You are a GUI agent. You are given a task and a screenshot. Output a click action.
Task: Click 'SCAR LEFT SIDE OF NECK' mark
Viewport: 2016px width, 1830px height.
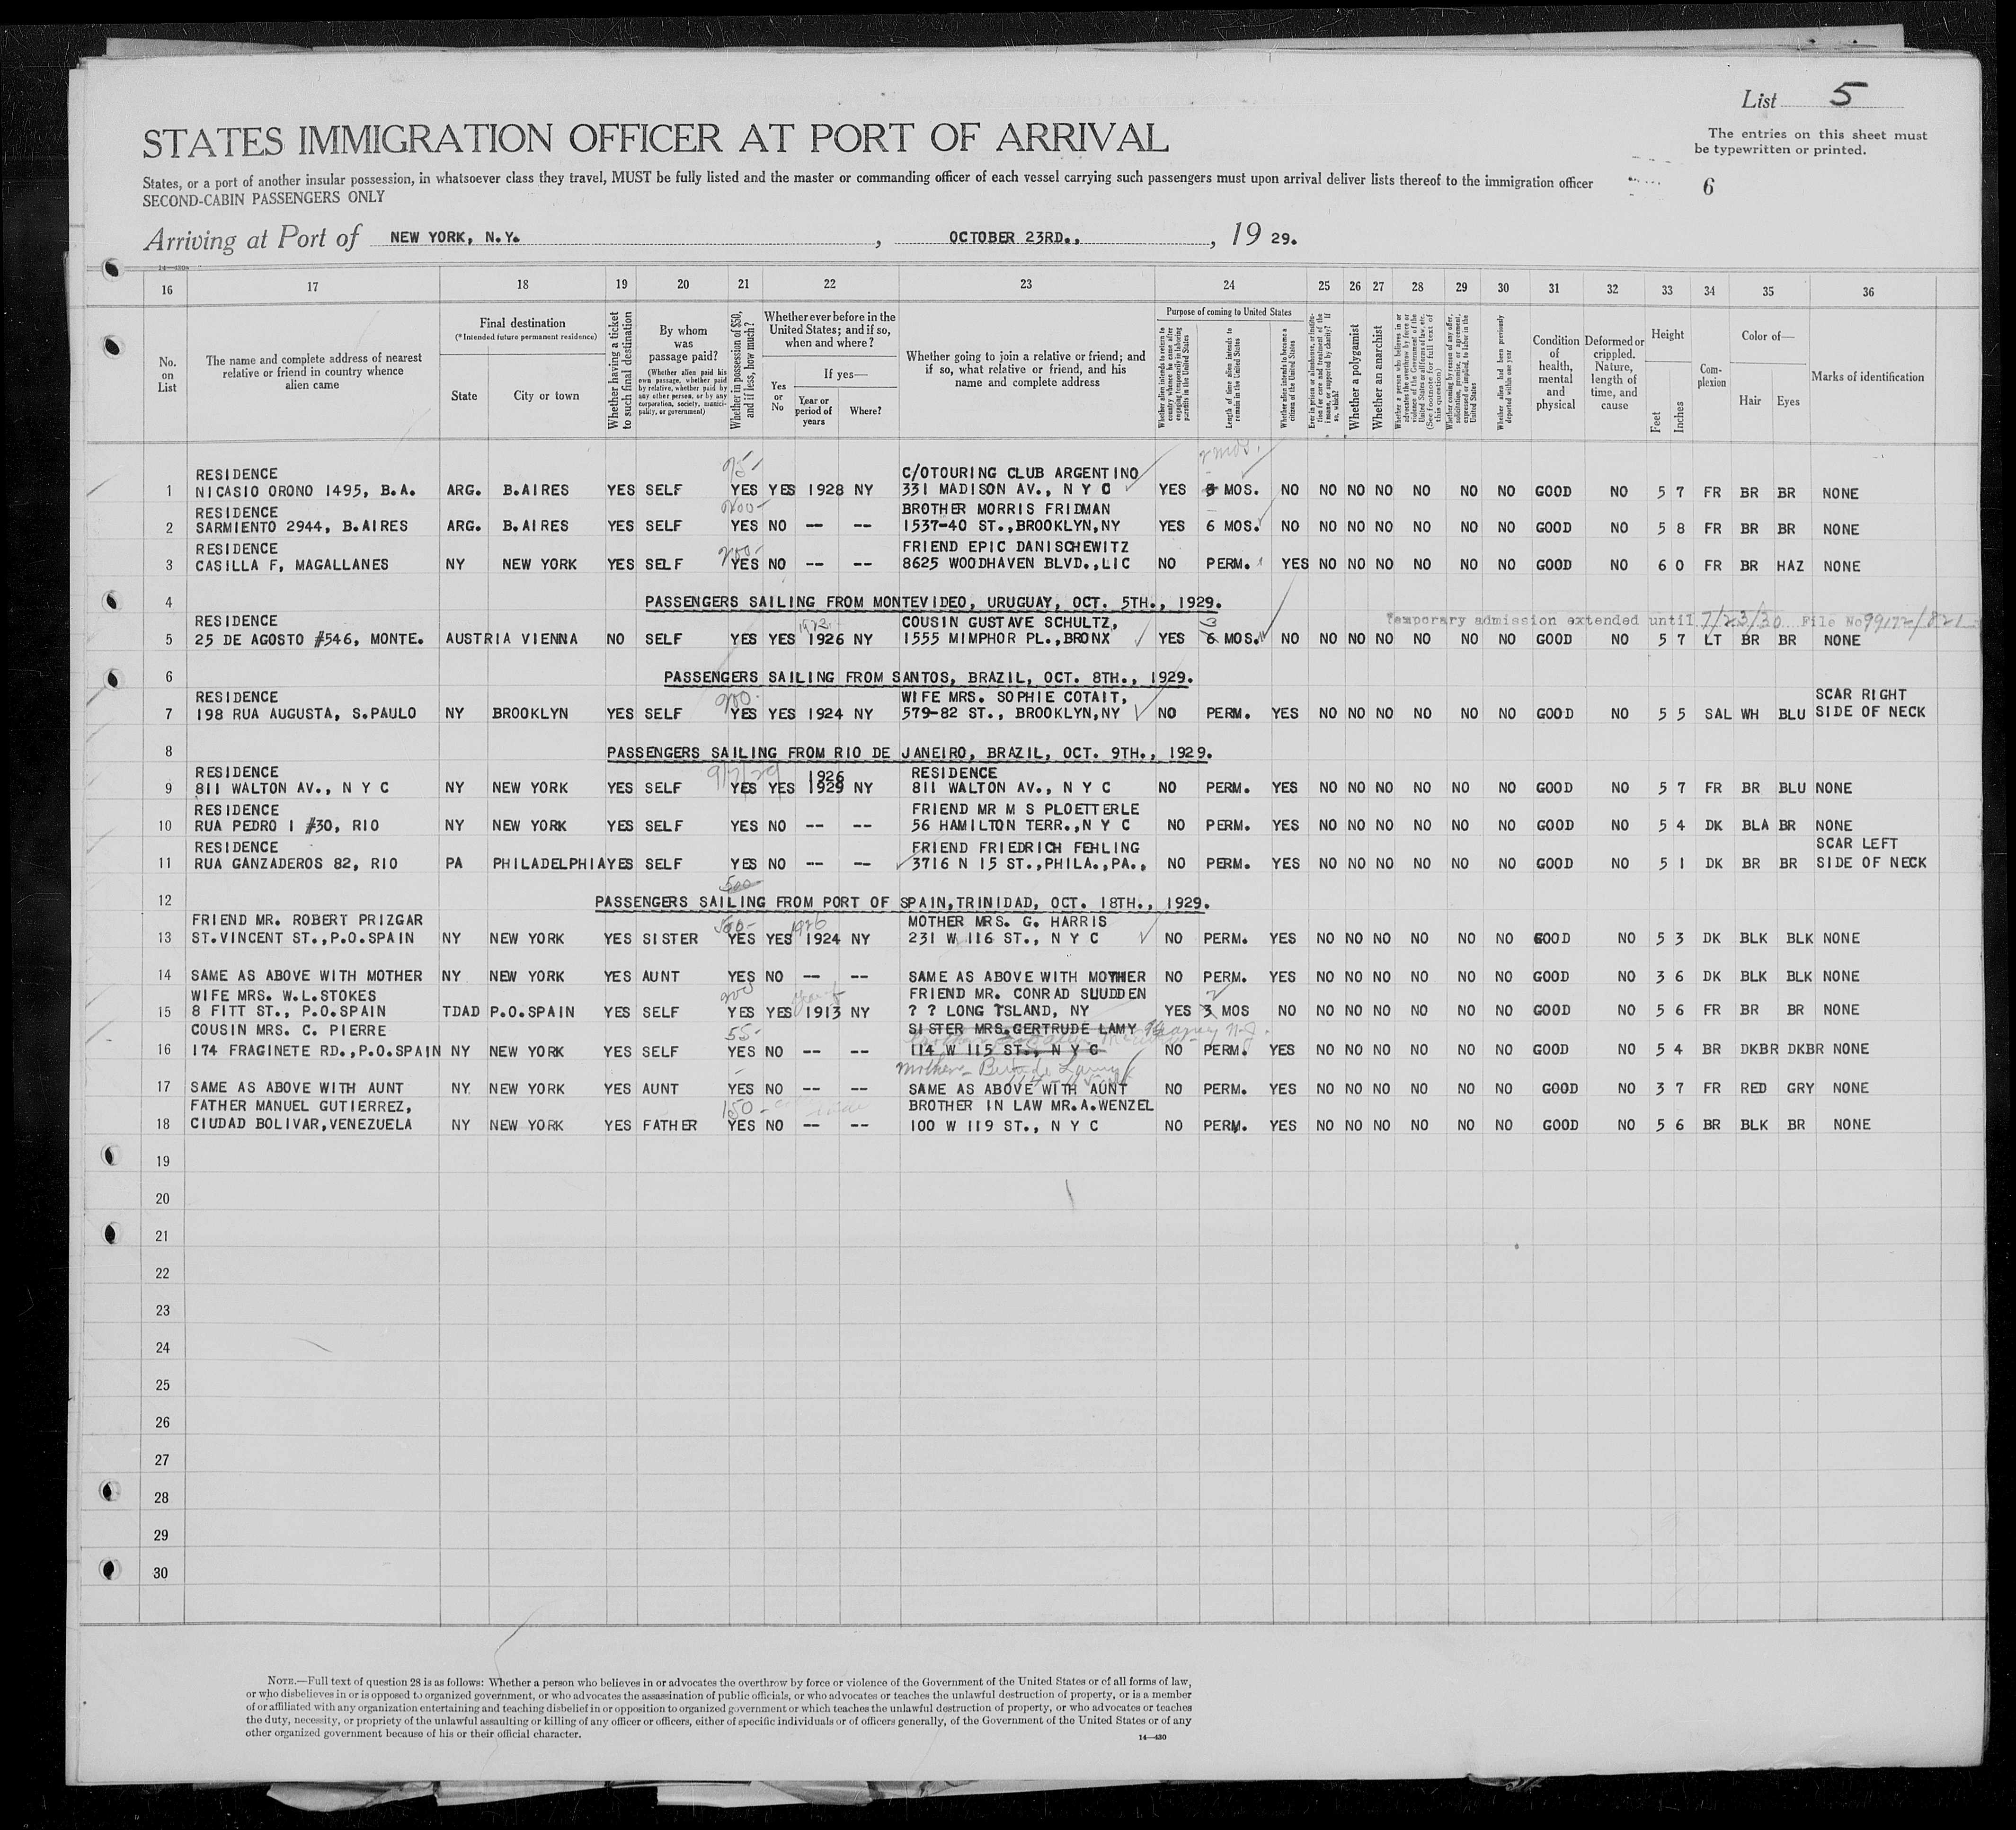click(1870, 853)
